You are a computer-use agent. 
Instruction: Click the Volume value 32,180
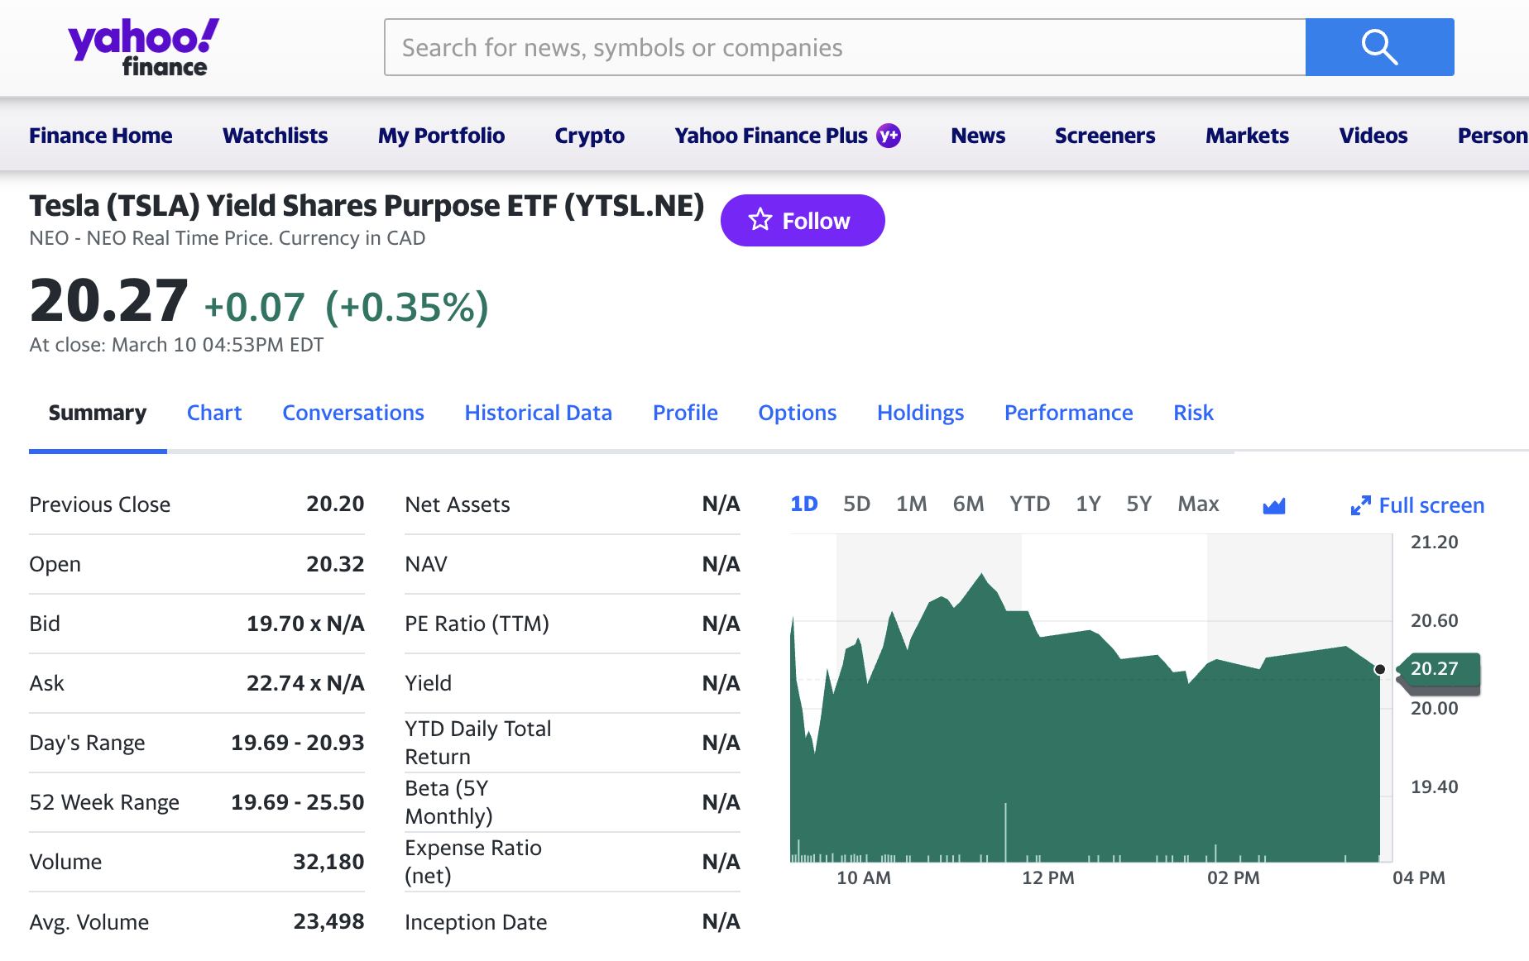pos(328,862)
